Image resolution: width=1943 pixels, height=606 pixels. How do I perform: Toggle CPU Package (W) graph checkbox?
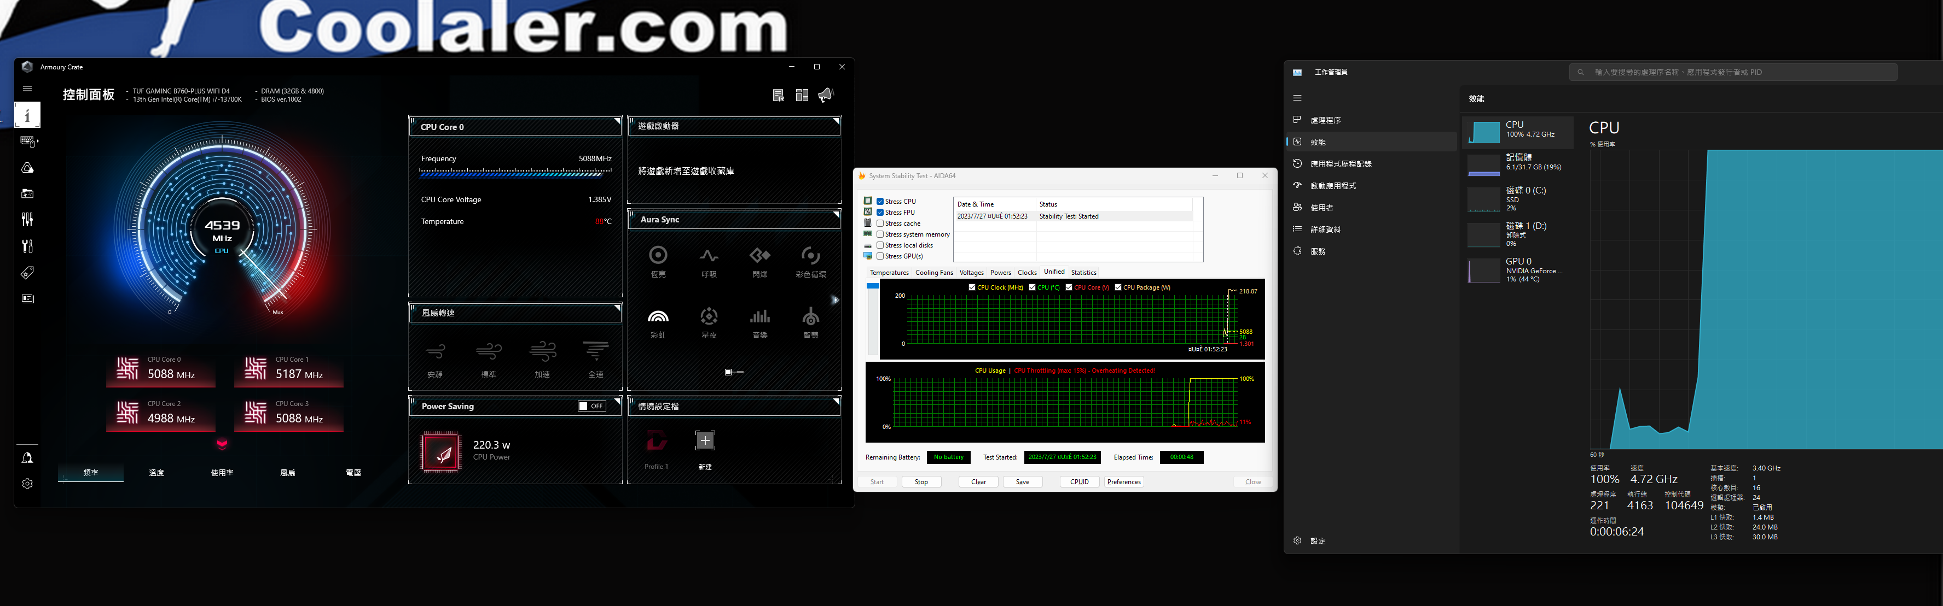click(1118, 287)
